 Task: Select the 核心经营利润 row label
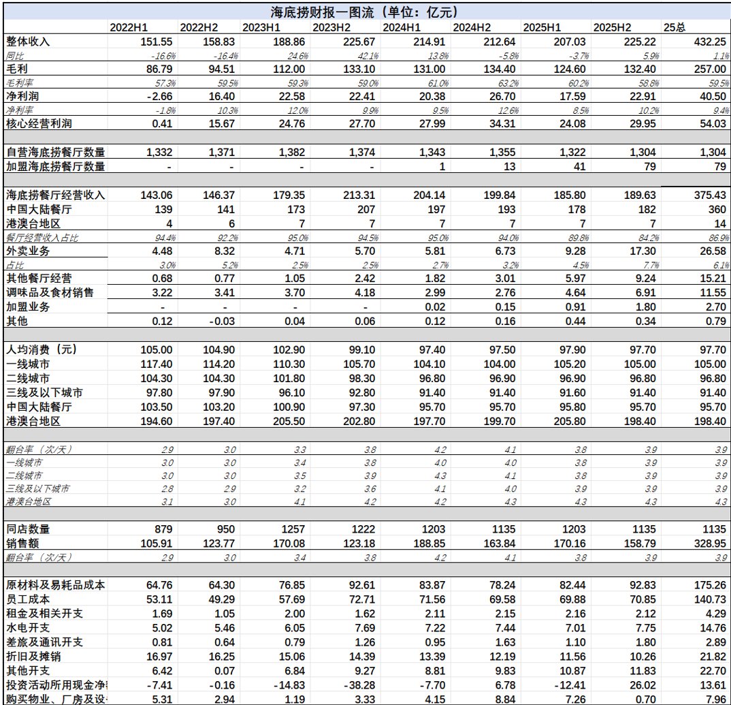38,124
